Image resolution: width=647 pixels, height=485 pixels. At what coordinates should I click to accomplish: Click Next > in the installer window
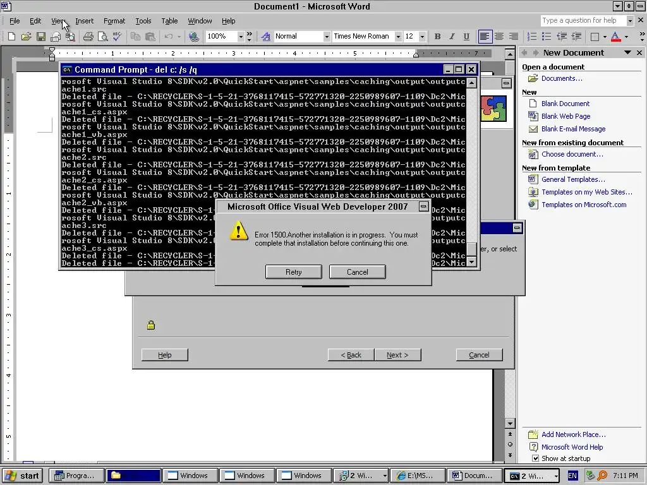click(397, 355)
